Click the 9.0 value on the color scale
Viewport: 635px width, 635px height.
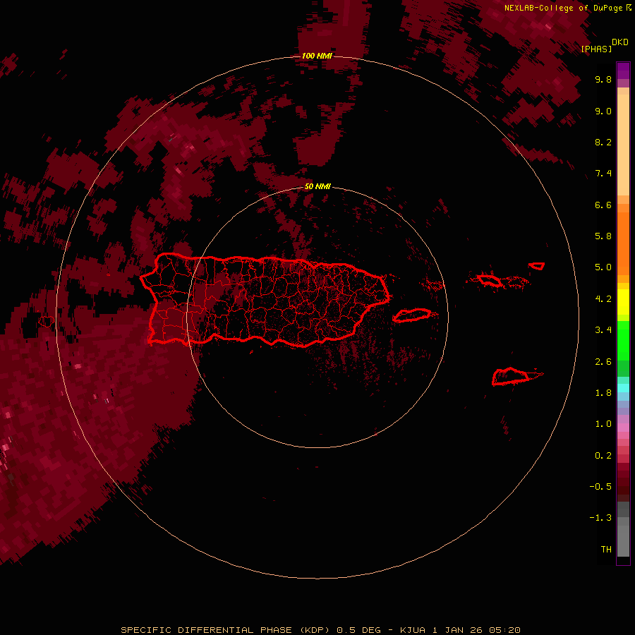pos(603,111)
